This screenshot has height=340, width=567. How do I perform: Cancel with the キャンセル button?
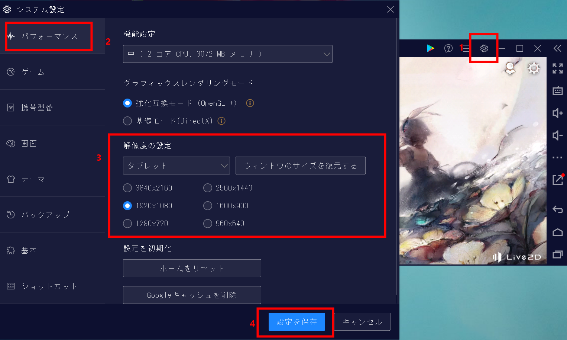(362, 322)
